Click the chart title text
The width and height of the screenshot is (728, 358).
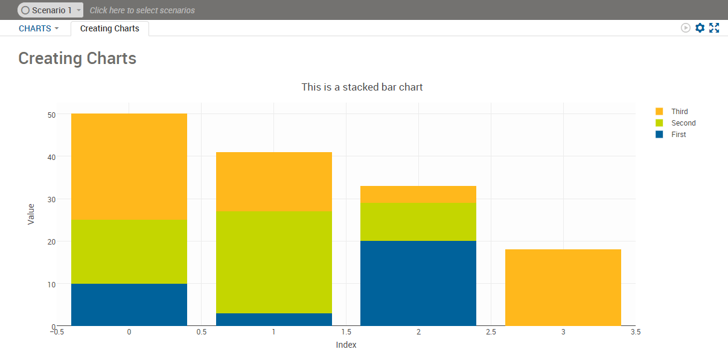362,87
